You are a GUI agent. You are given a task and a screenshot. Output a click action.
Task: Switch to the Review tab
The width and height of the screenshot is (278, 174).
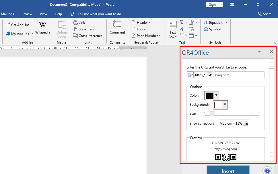pyautogui.click(x=27, y=14)
